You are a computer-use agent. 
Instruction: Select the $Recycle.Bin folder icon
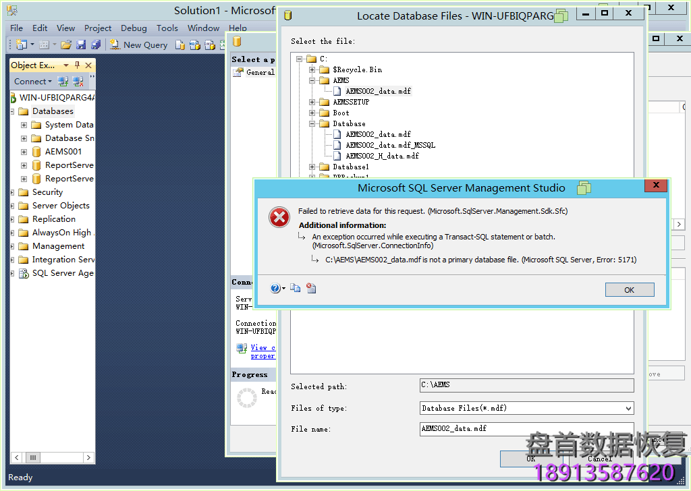[x=325, y=69]
